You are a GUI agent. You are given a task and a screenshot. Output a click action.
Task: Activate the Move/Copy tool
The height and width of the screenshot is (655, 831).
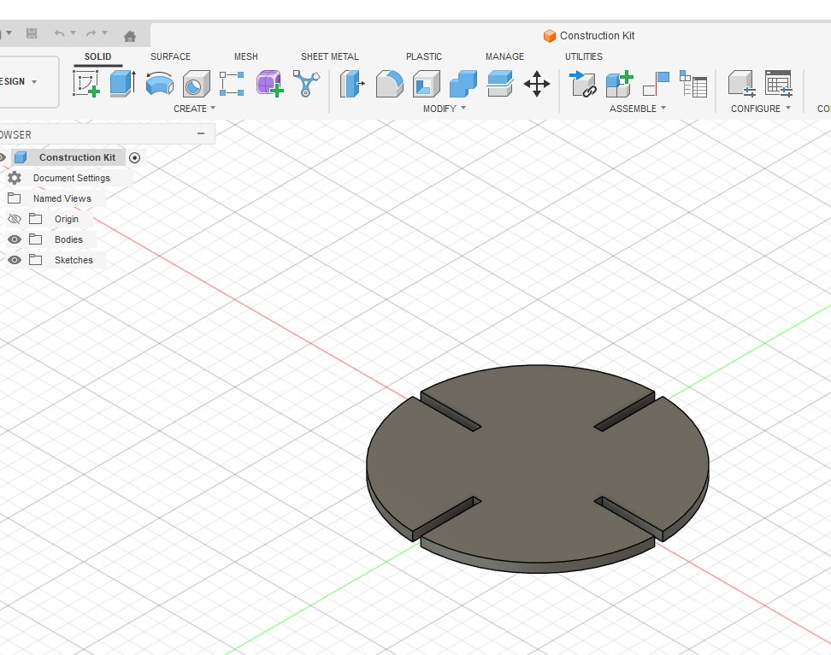coord(537,84)
